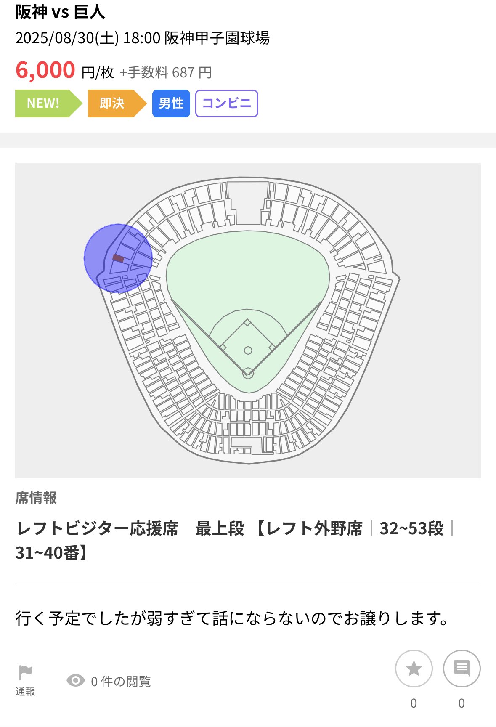Screen dimensions: 496x727
Task: Tap the outlined コンビニ tag
Action: (x=226, y=103)
